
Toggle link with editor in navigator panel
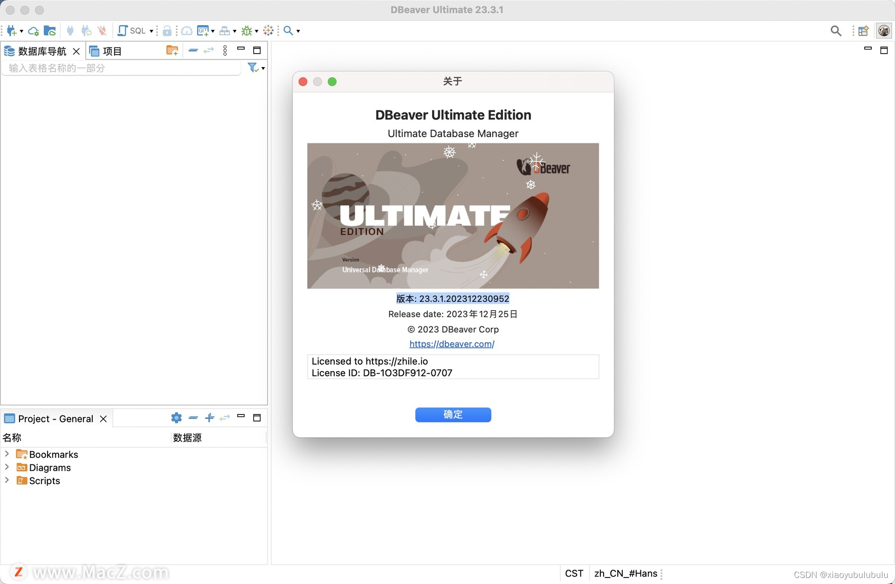[x=209, y=51]
